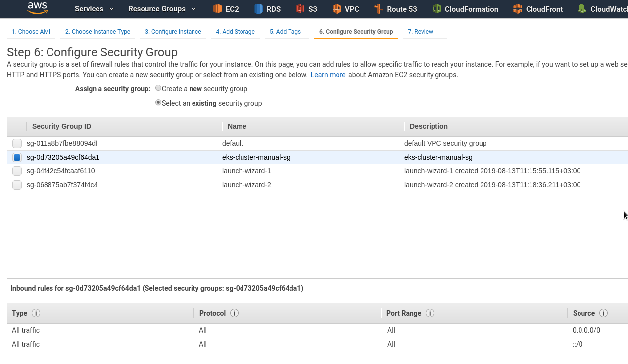Select 'Select an existing security group' radio

tap(158, 103)
